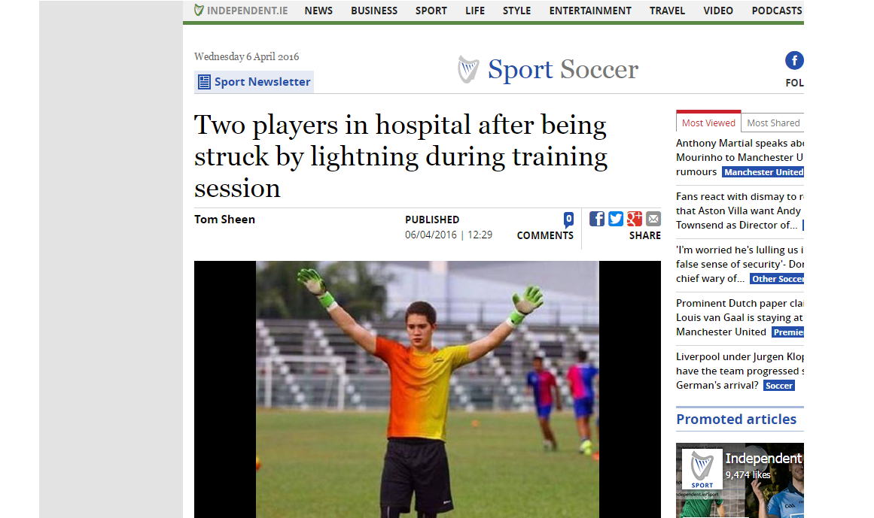Screen dimensions: 874x518
Task: Open the Podcasts section
Action: (776, 11)
